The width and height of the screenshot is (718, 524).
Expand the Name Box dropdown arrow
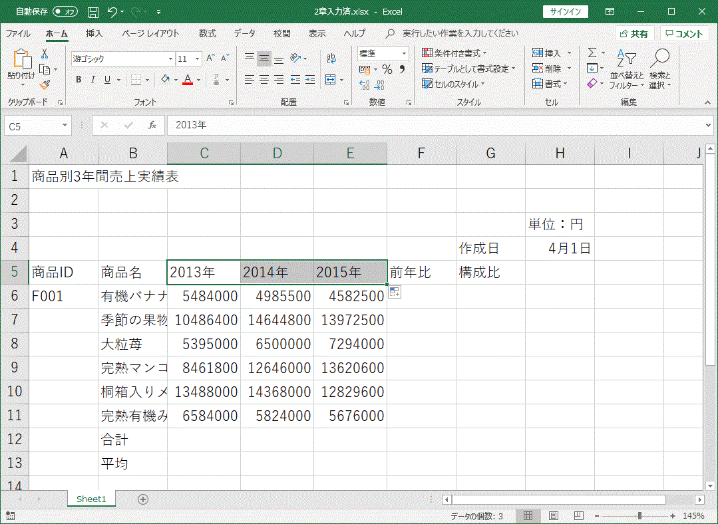(x=65, y=126)
